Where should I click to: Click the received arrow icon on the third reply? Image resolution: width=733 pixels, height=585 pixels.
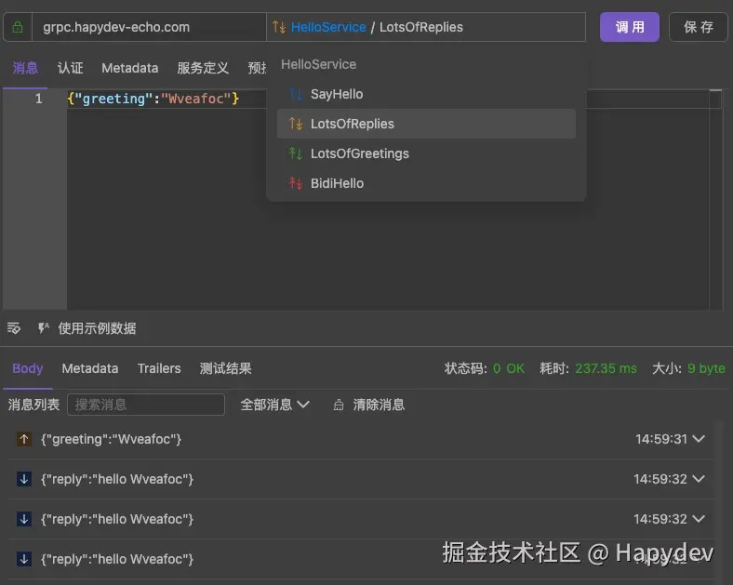click(x=24, y=559)
